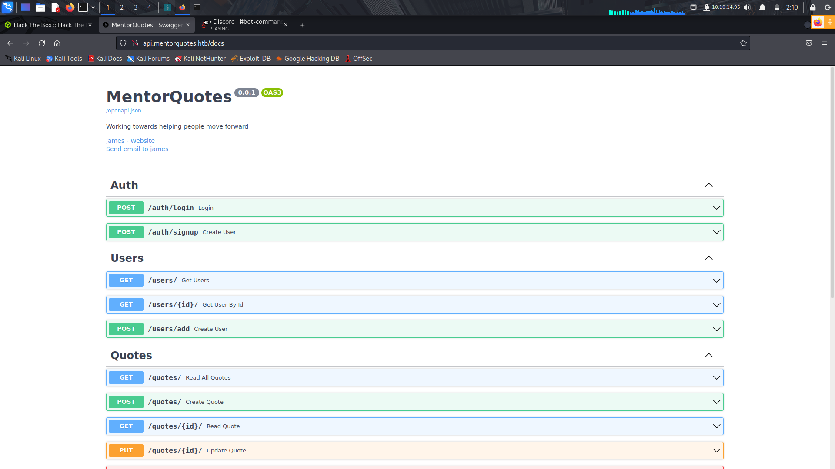Open the /openapi.json link
Image resolution: width=835 pixels, height=469 pixels.
coord(123,110)
